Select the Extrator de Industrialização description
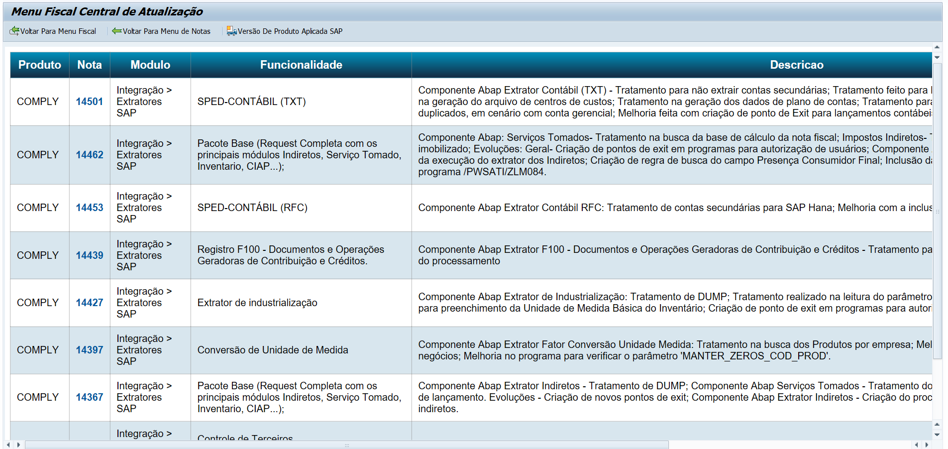Viewport: 948px width, 449px height. pyautogui.click(x=672, y=303)
